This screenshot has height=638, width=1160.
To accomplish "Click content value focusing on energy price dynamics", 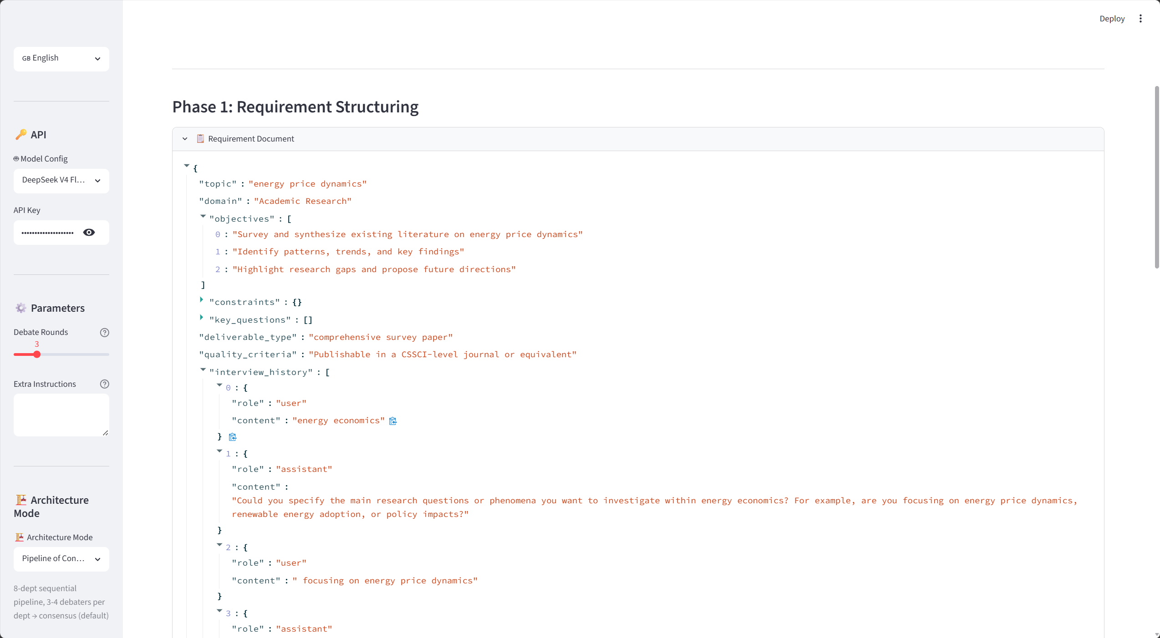I will tap(385, 581).
